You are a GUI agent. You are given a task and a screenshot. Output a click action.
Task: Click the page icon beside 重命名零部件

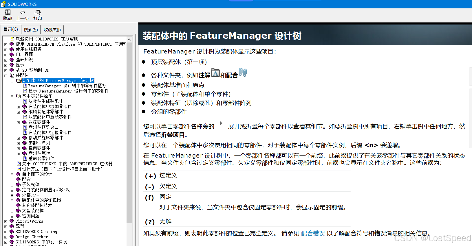pos(25,158)
